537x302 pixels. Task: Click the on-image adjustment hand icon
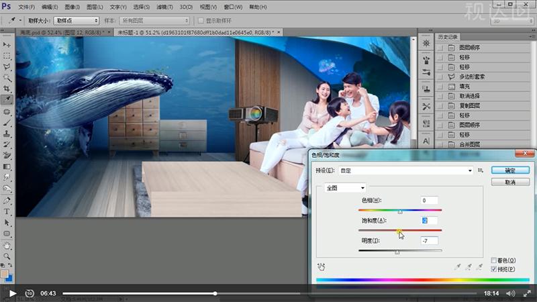point(322,266)
